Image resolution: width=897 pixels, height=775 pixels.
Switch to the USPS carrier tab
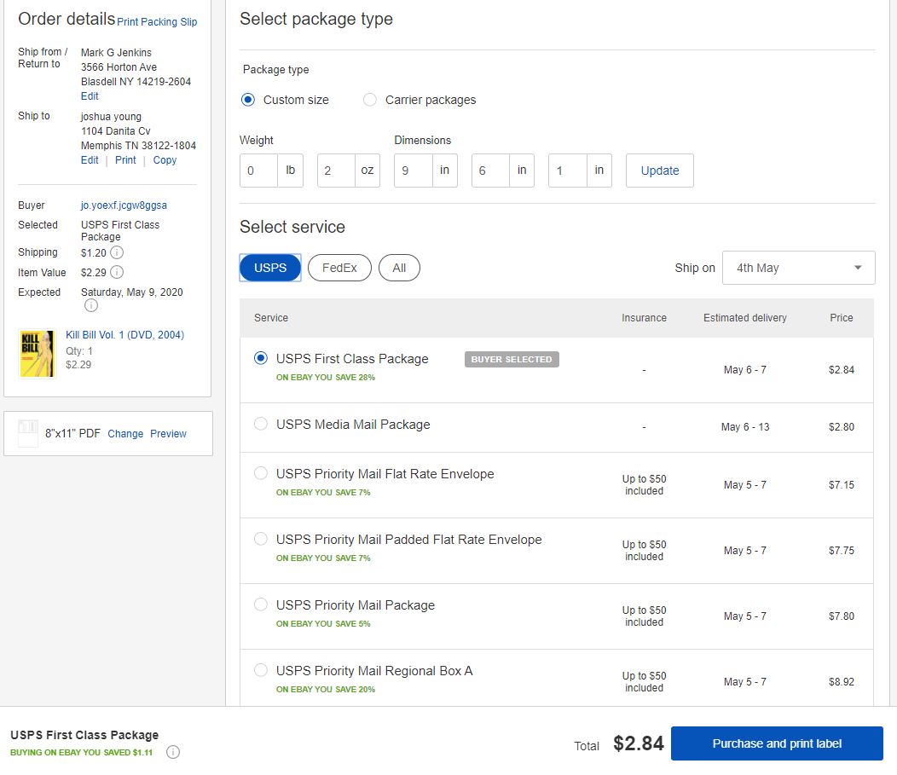(270, 268)
